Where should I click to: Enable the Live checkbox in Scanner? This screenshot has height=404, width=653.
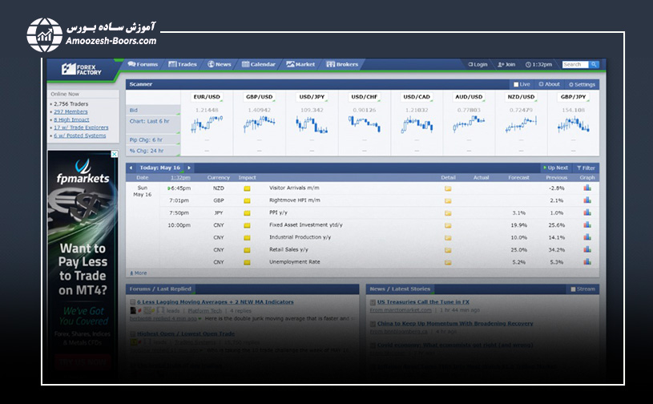tap(516, 84)
